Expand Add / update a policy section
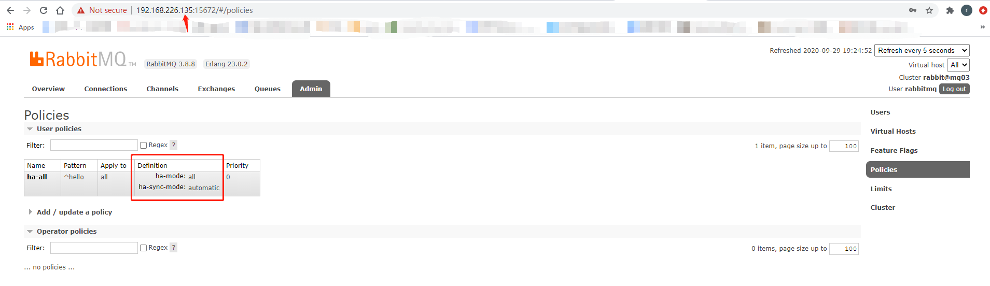Viewport: 990px width, 286px height. pos(74,212)
